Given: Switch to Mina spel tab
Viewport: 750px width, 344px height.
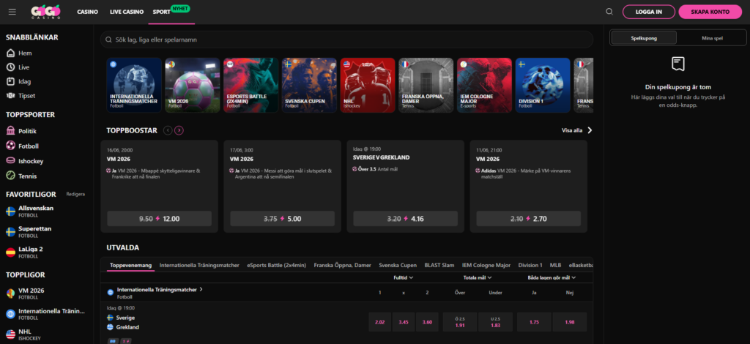Looking at the screenshot, I should [x=712, y=38].
